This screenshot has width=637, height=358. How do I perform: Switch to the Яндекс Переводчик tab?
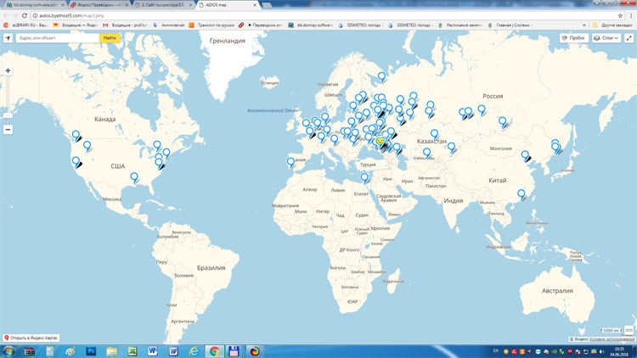tap(100, 5)
